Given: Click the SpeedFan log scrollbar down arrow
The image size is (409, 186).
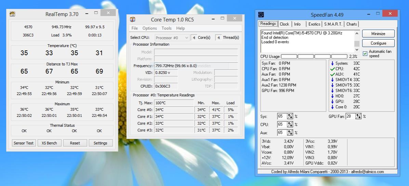Looking at the screenshot, I should 357,50.
